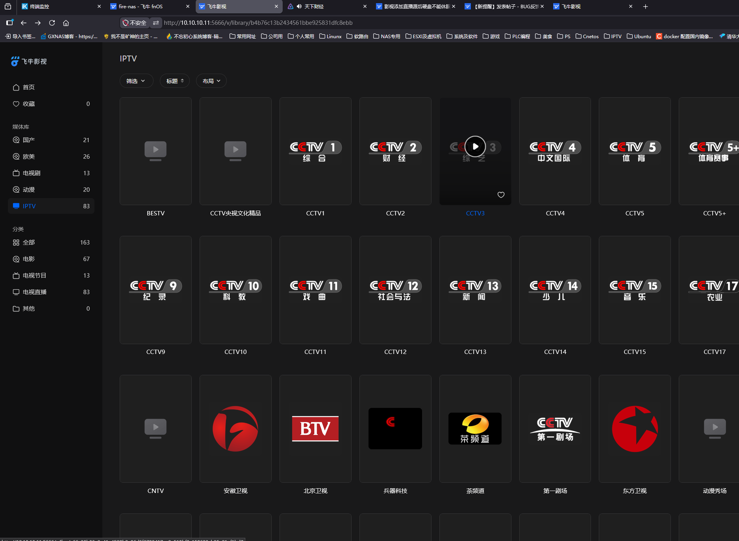Click the 不安全 site security indicator
Viewport: 739px width, 541px height.
(135, 23)
